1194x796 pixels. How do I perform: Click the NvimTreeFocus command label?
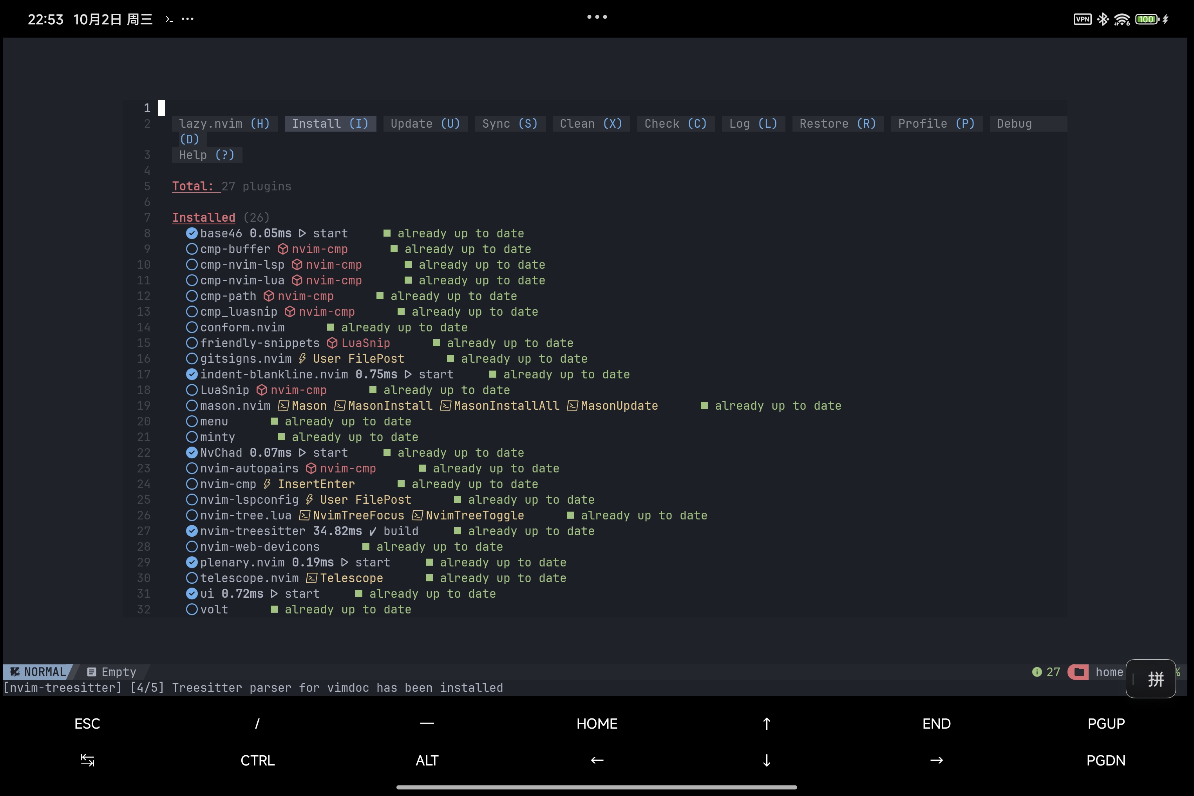point(358,515)
